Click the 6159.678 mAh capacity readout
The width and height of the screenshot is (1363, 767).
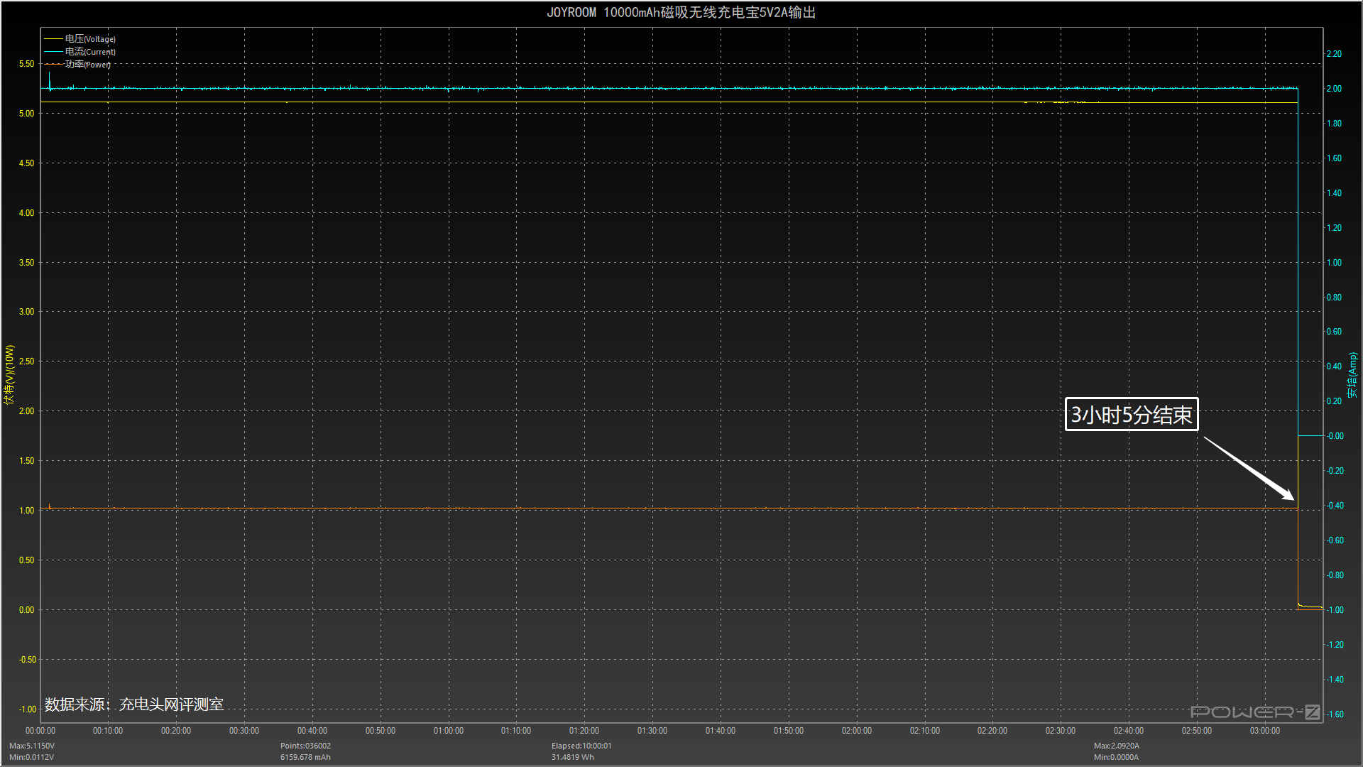[305, 757]
